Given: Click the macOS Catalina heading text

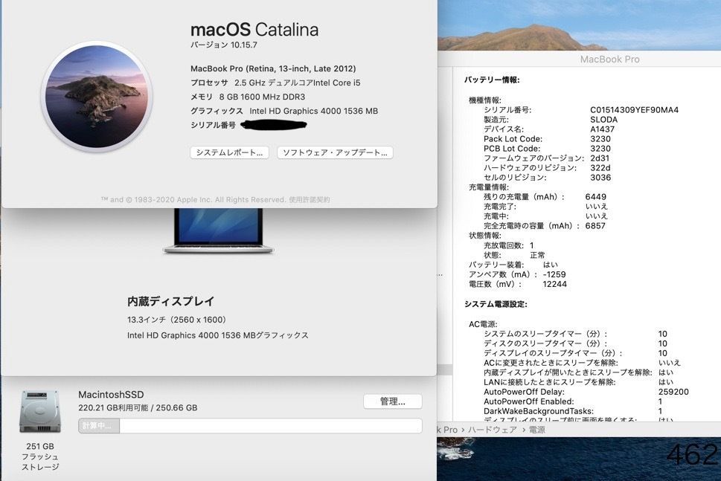Looking at the screenshot, I should (x=254, y=30).
